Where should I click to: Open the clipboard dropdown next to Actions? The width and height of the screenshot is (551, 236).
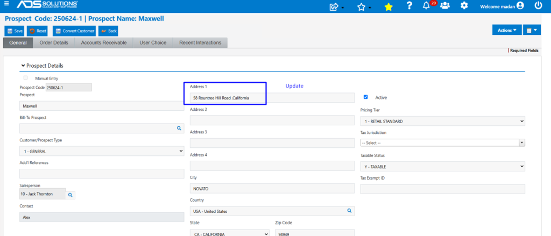[532, 30]
